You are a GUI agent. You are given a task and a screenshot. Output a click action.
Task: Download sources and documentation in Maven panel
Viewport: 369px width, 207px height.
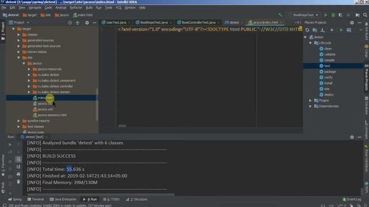coord(322,30)
